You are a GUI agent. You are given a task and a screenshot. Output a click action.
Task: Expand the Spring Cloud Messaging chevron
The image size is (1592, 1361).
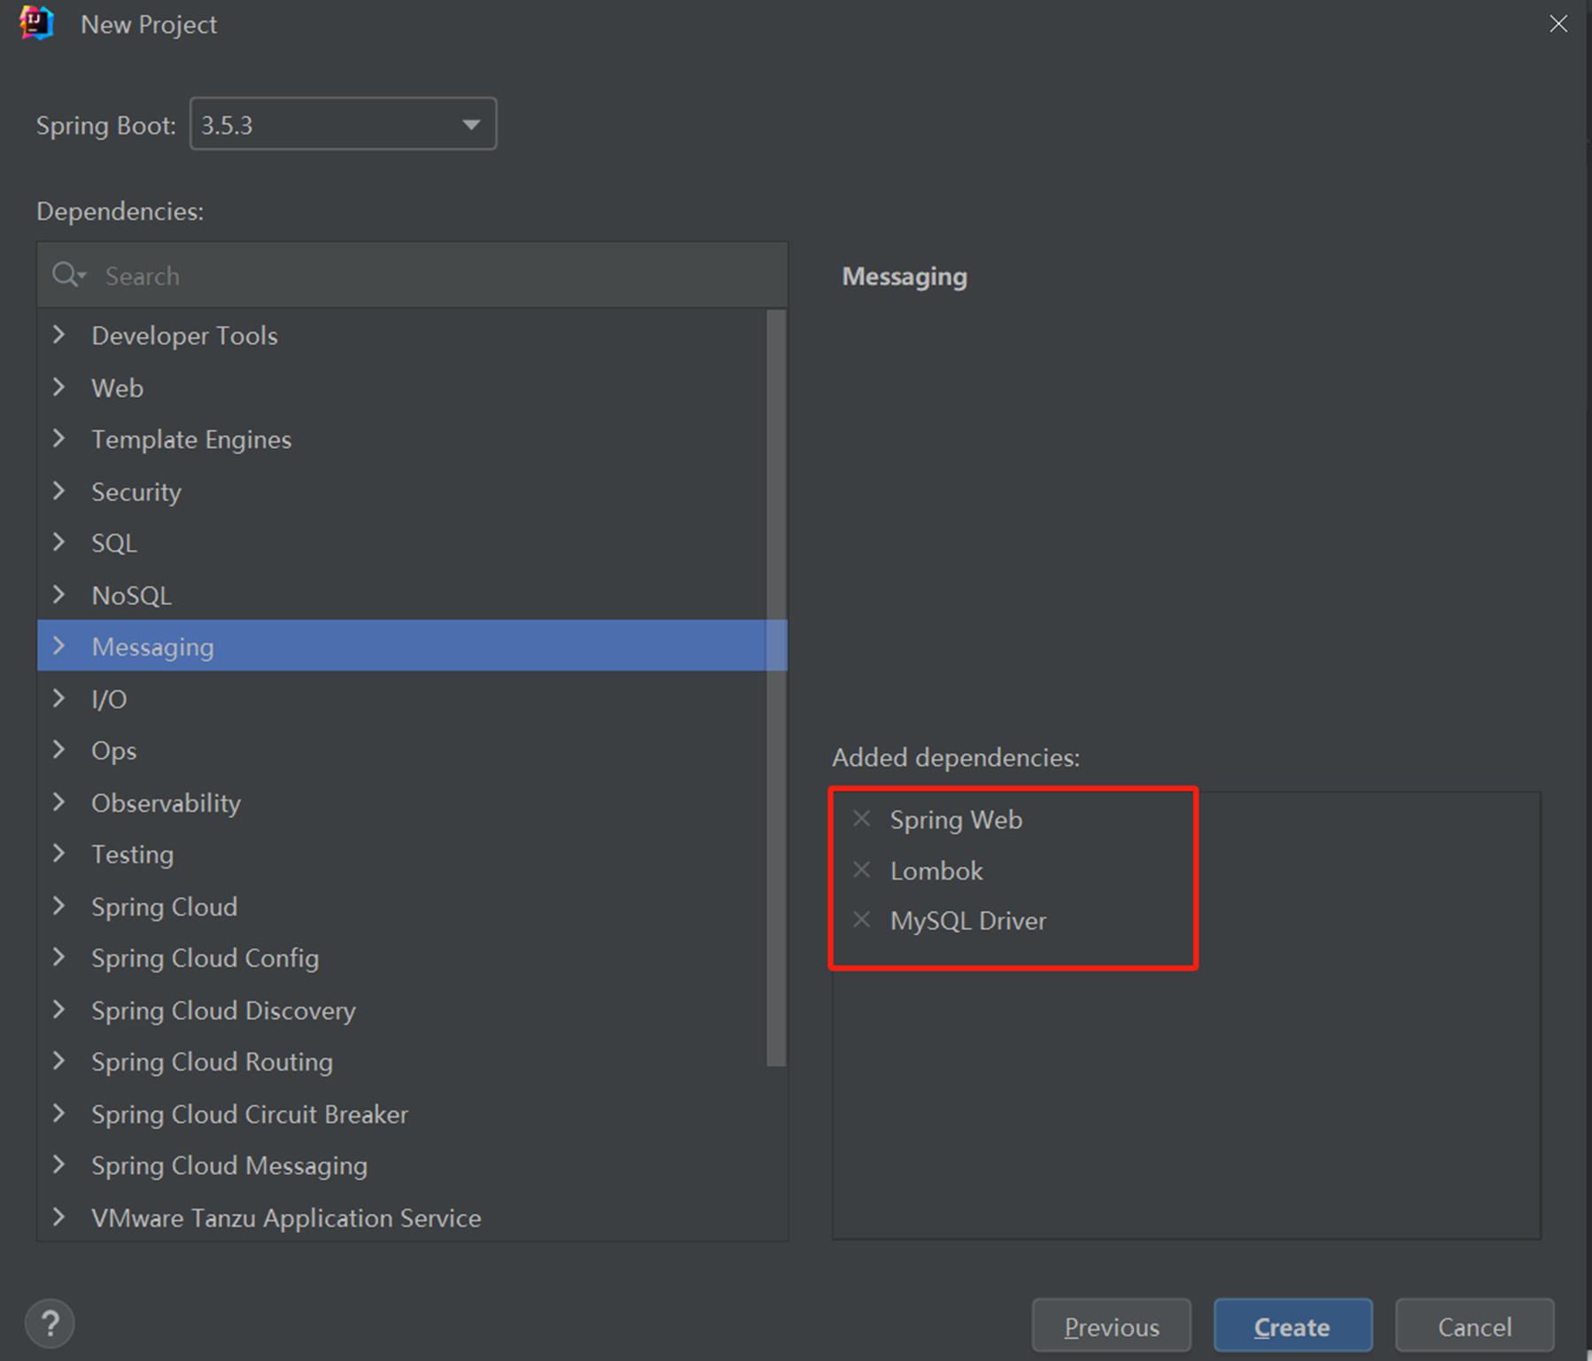59,1164
